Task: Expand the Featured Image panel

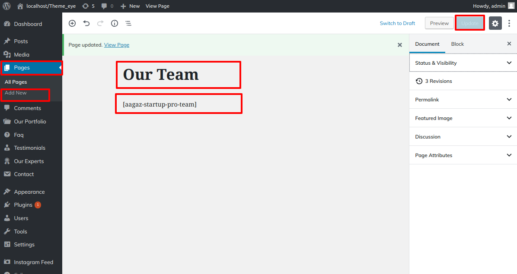Action: [x=463, y=118]
